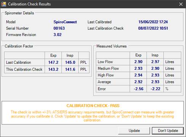The height and width of the screenshot is (137, 186).
Task: Click the Average row label
Action: (104, 82)
